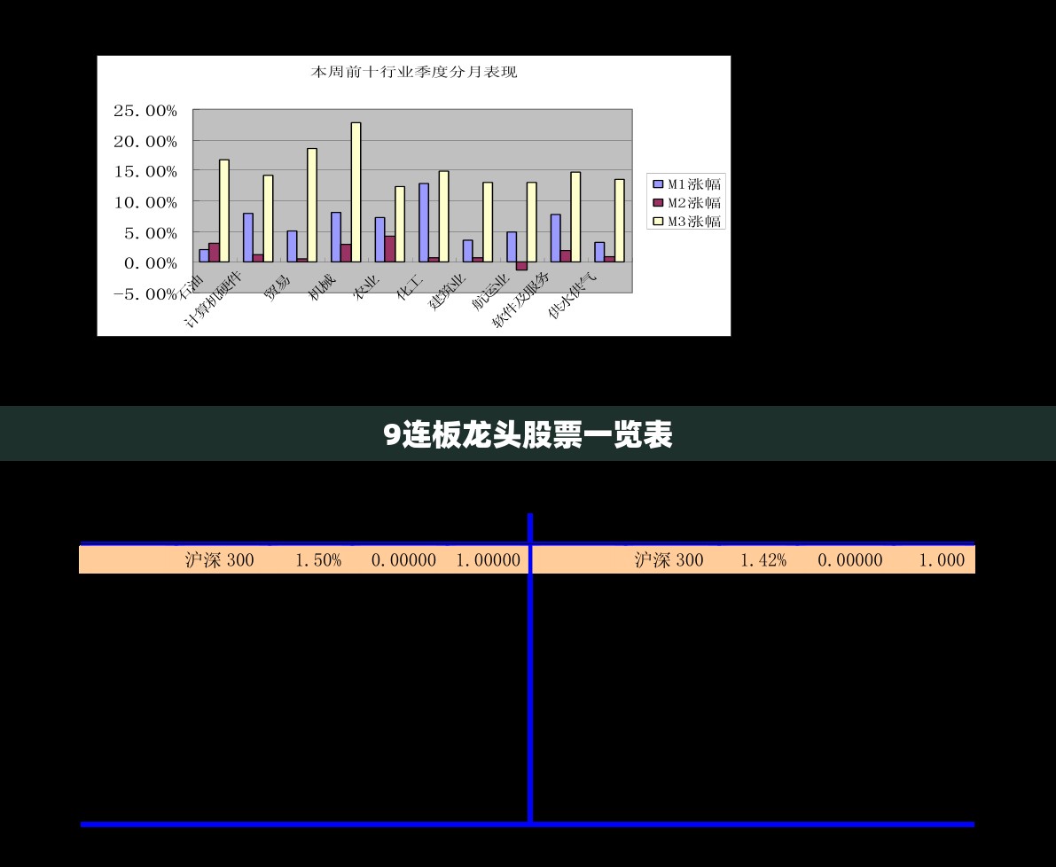
Task: Click the M3 bar for 石油
Action: (224, 211)
